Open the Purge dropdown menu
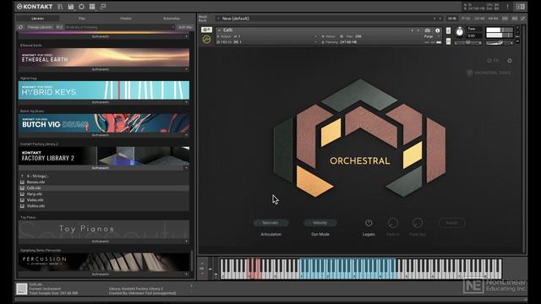This screenshot has width=541, height=304. tap(432, 36)
